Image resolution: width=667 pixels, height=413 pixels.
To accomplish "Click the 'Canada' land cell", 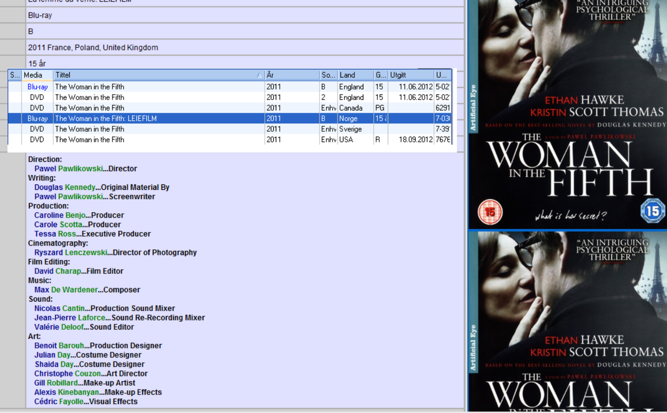I will (356, 108).
